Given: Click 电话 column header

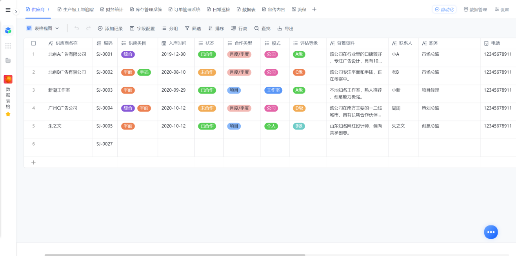Looking at the screenshot, I should click(498, 43).
